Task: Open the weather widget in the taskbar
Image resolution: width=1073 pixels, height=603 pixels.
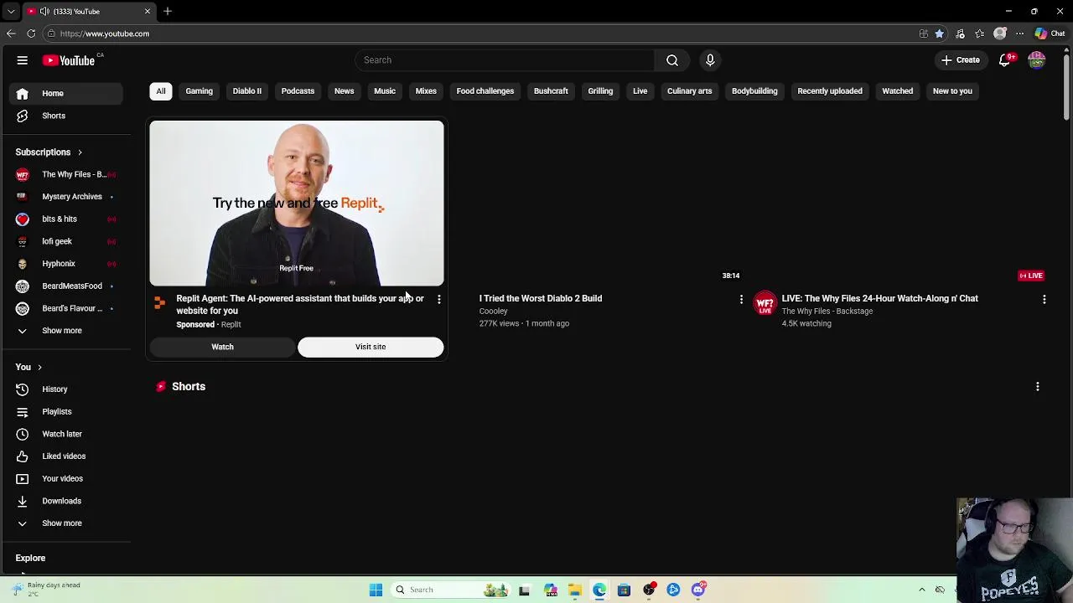Action: [46, 590]
